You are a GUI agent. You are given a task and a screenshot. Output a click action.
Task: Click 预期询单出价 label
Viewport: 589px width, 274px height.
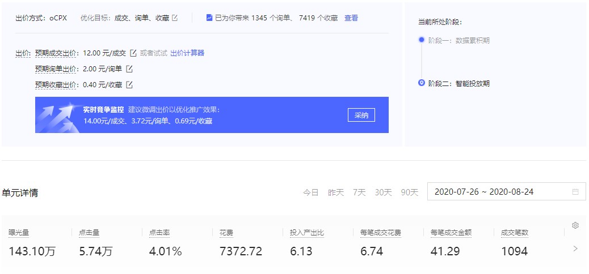coord(56,69)
